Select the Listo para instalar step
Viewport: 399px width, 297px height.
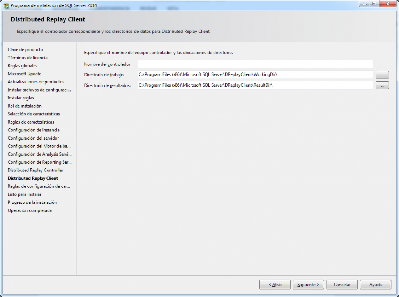tap(25, 194)
